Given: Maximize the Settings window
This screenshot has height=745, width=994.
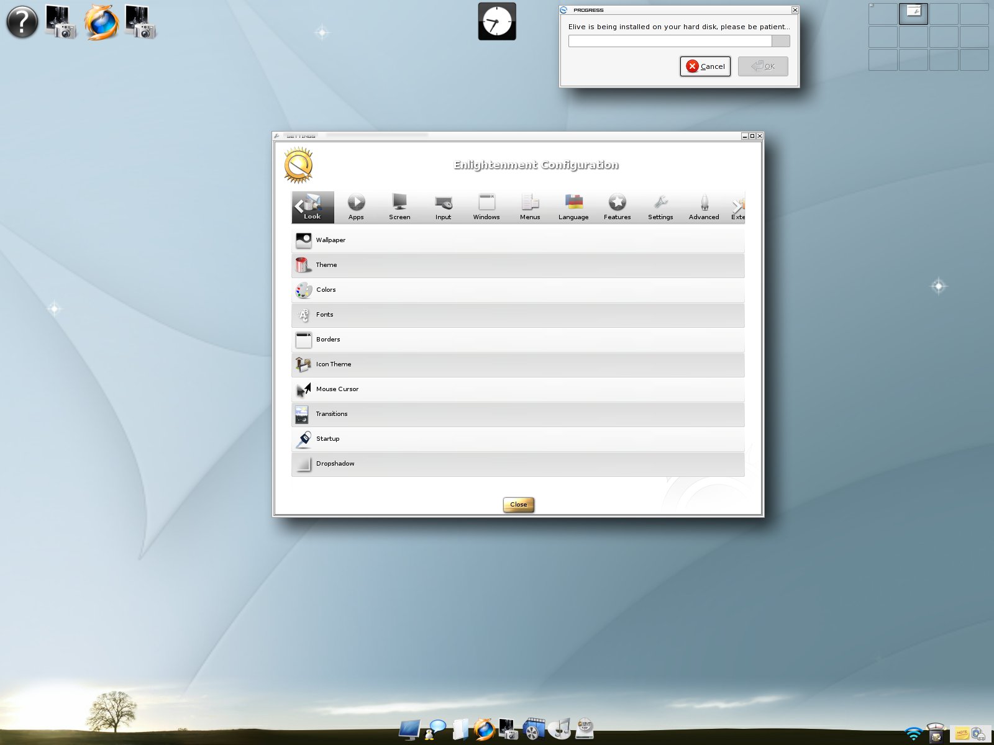Looking at the screenshot, I should pyautogui.click(x=752, y=136).
